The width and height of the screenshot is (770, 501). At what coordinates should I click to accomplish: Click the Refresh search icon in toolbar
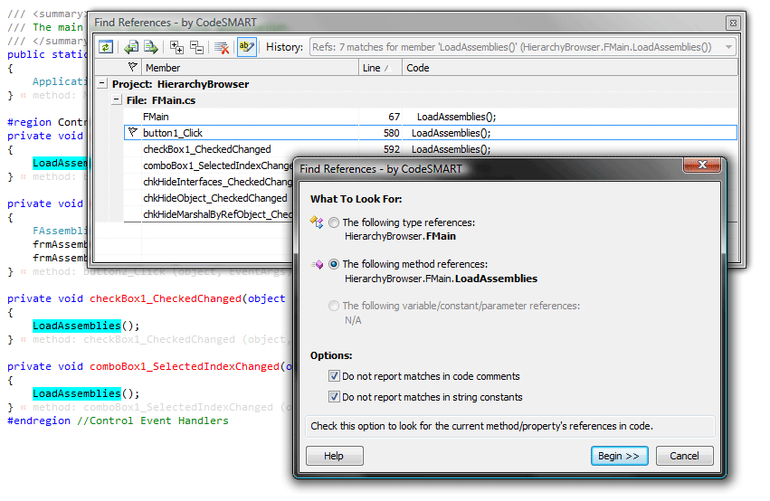point(106,47)
